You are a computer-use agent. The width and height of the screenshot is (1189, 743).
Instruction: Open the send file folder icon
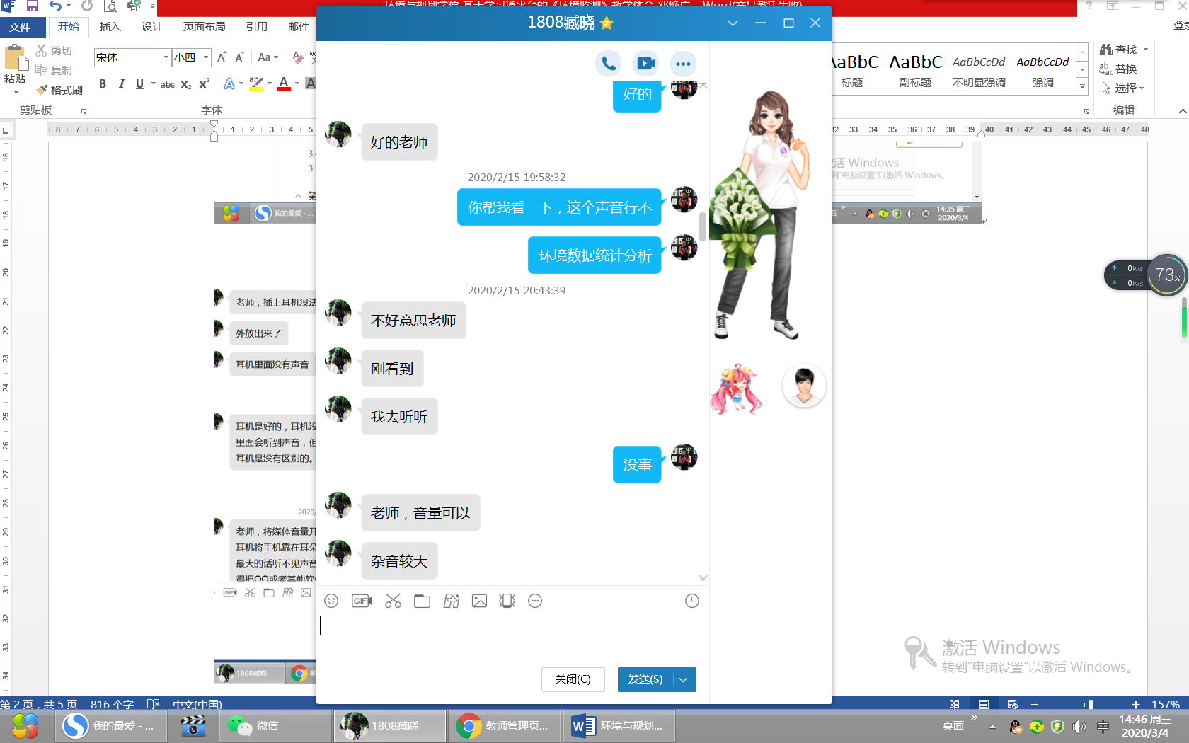[422, 601]
